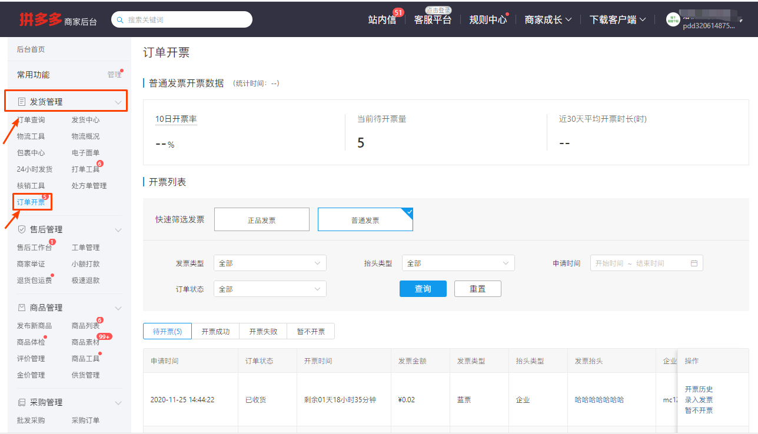Open the account dropdown arrow
This screenshot has width=758, height=434.
click(x=741, y=21)
